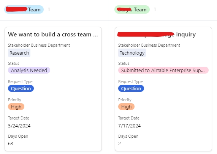This screenshot has width=217, height=154.
Task: Click the Research department tag
Action: [x=19, y=53]
